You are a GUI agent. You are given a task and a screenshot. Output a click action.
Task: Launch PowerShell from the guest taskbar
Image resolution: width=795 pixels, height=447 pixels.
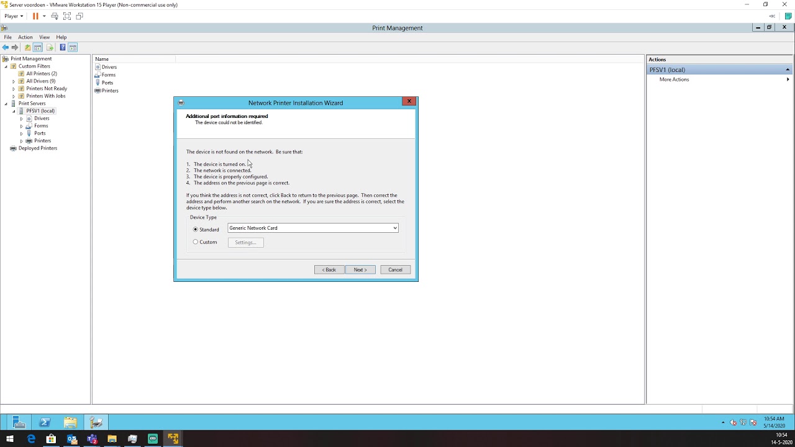[45, 423]
